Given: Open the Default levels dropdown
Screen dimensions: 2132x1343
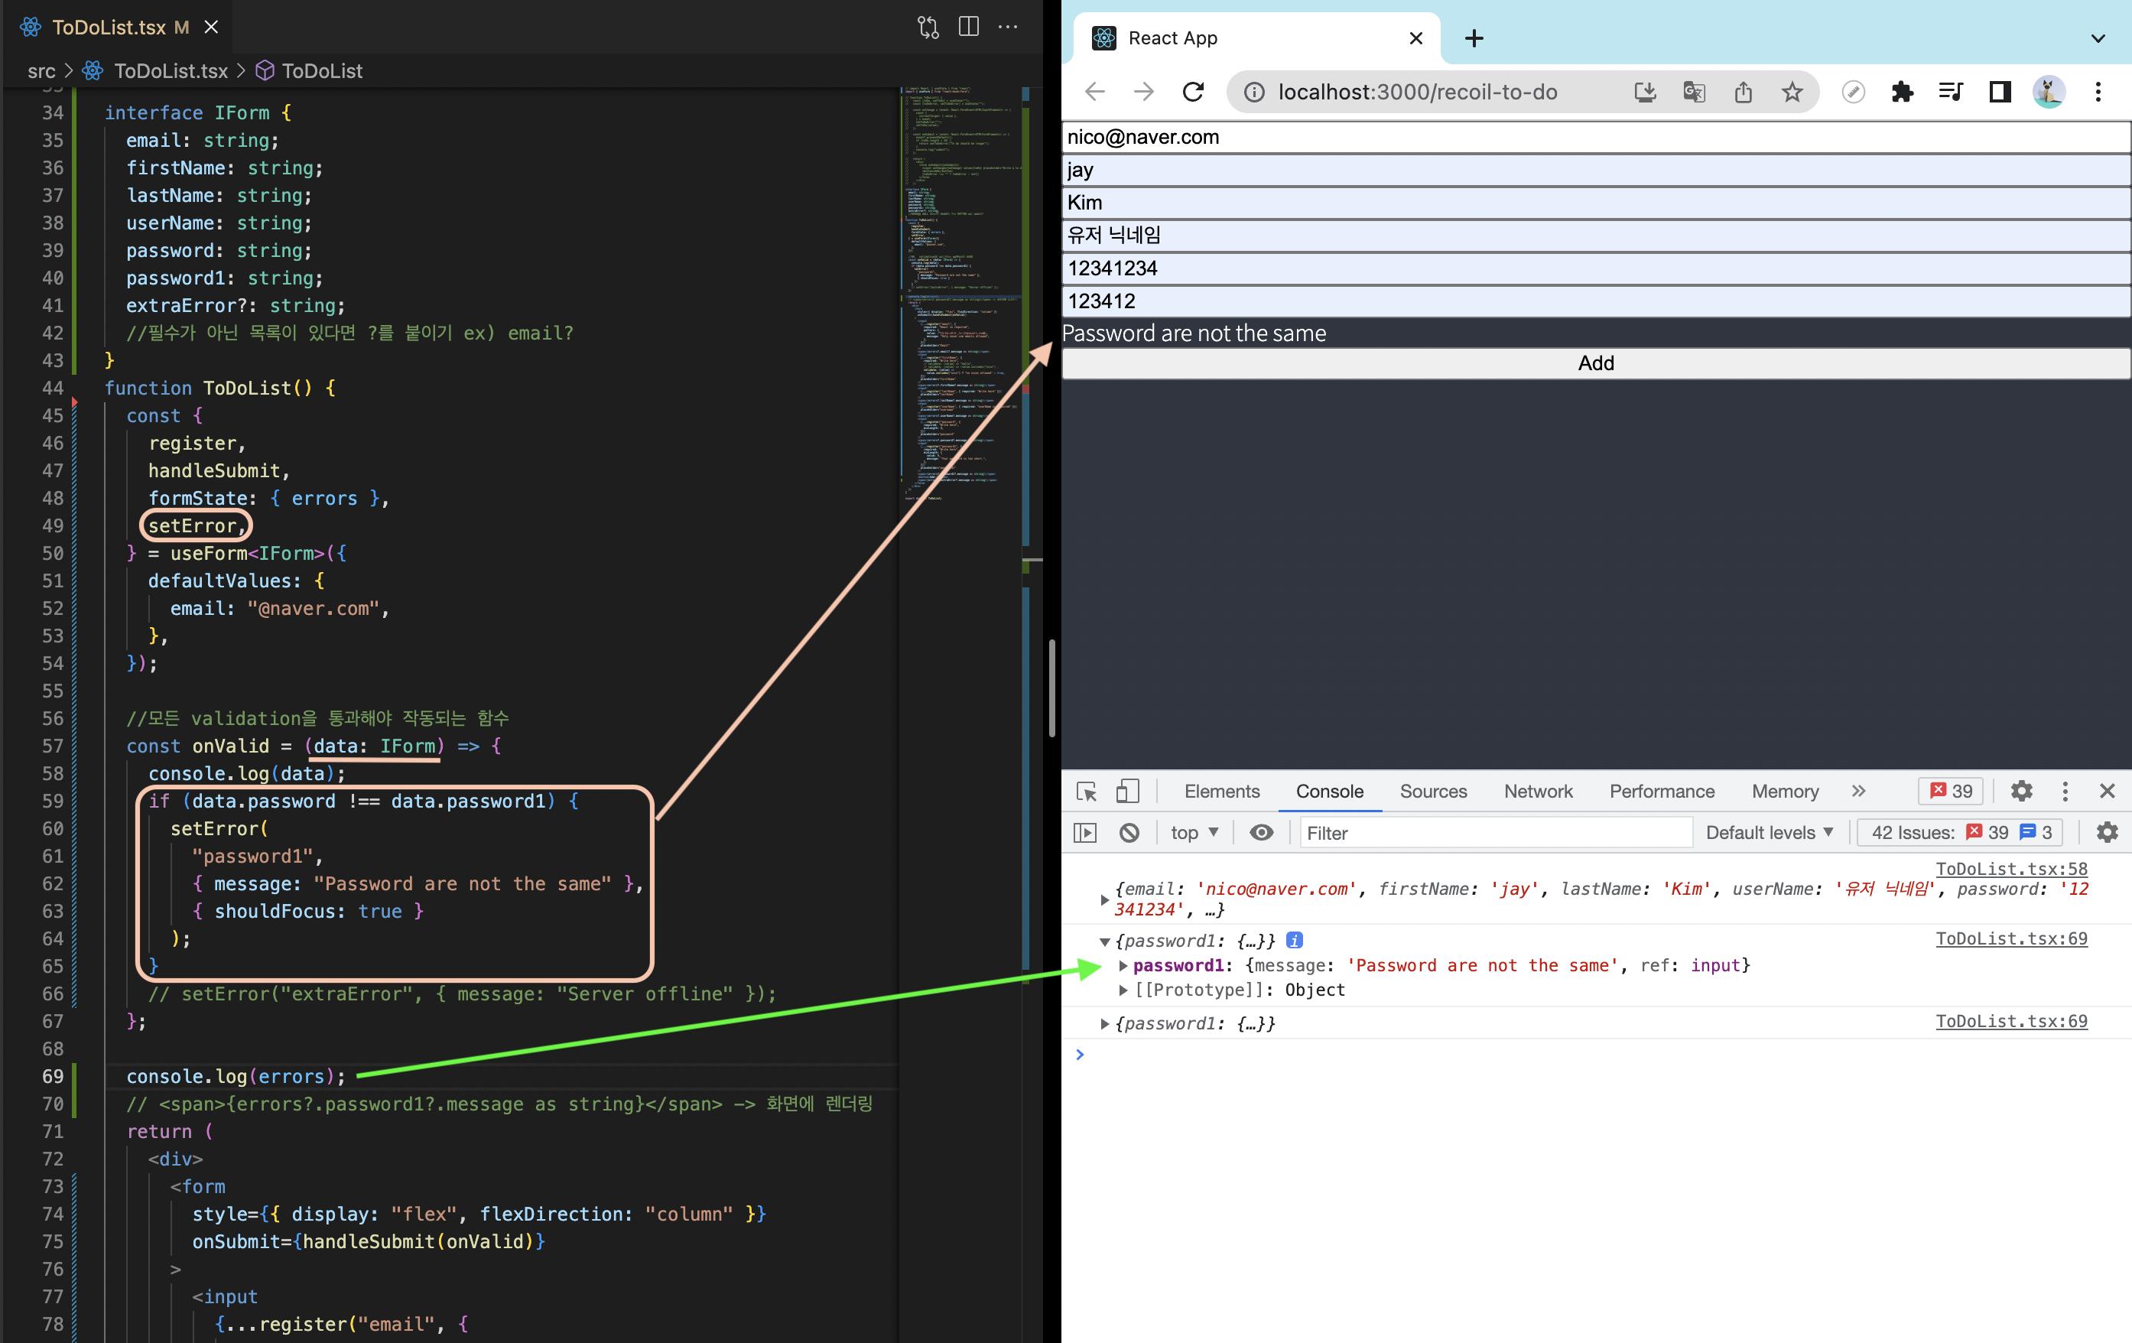Looking at the screenshot, I should pos(1768,832).
